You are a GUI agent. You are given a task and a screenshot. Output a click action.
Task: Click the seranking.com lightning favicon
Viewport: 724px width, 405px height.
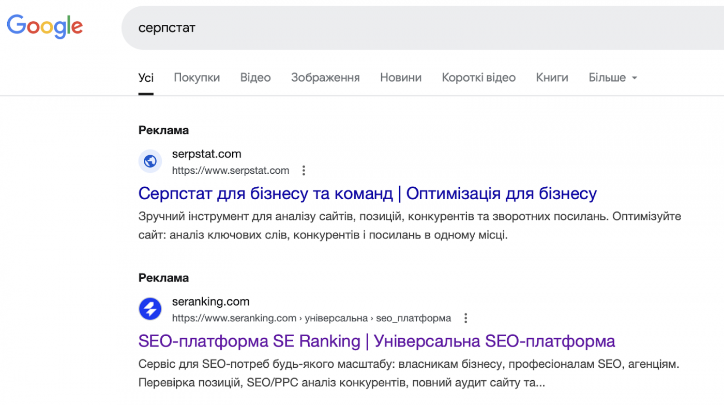pyautogui.click(x=150, y=309)
